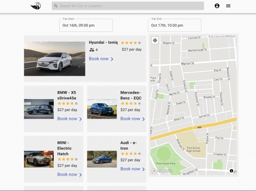
Task: Click the Audi - e-tron title
Action: point(128,145)
